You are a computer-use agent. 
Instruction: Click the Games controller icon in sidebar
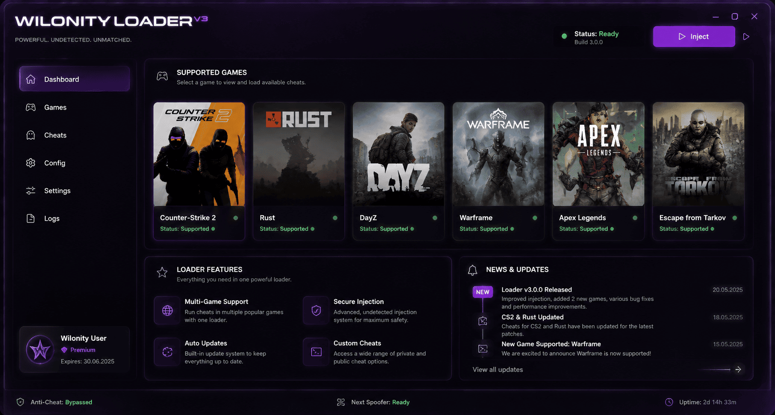coord(31,107)
